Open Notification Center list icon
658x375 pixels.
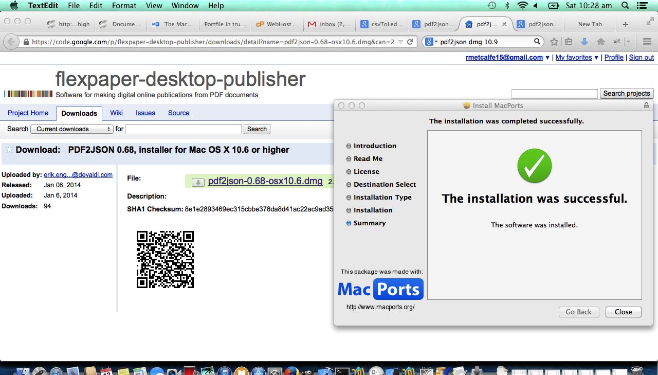[642, 6]
